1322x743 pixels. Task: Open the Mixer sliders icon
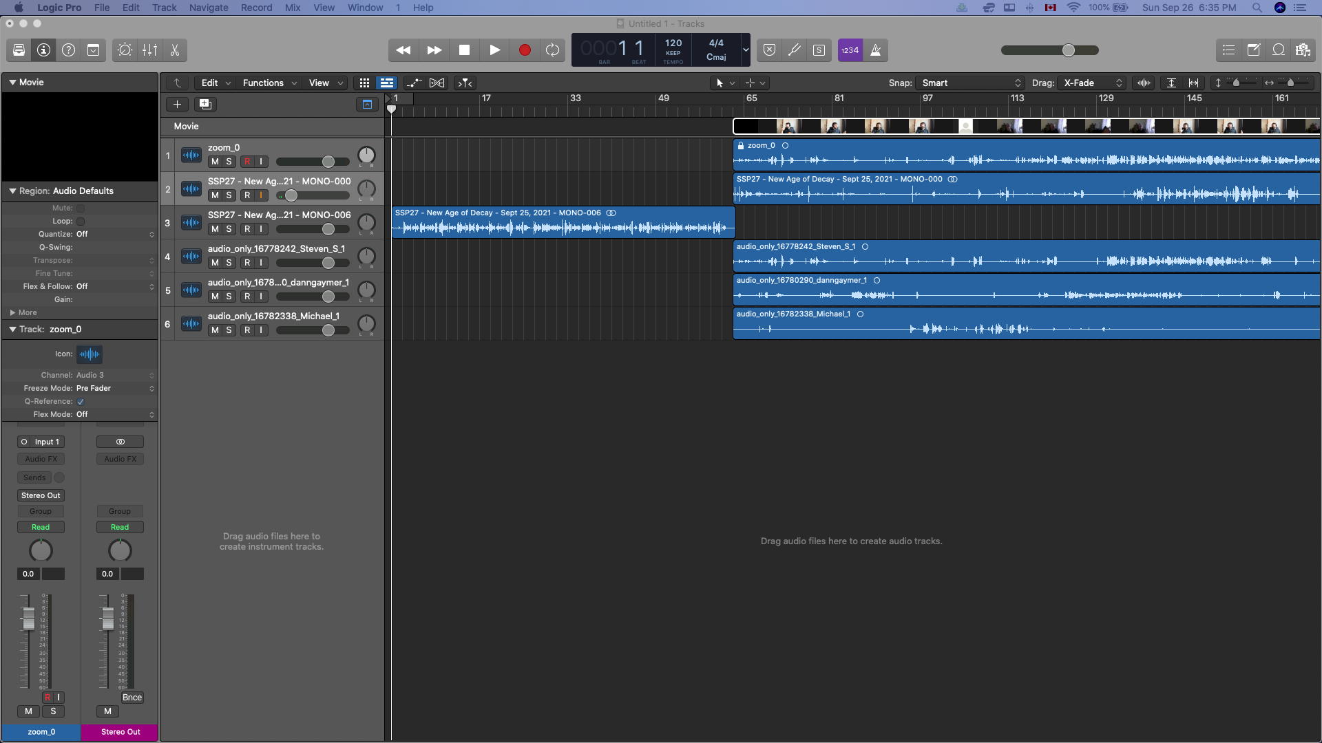[x=149, y=50]
